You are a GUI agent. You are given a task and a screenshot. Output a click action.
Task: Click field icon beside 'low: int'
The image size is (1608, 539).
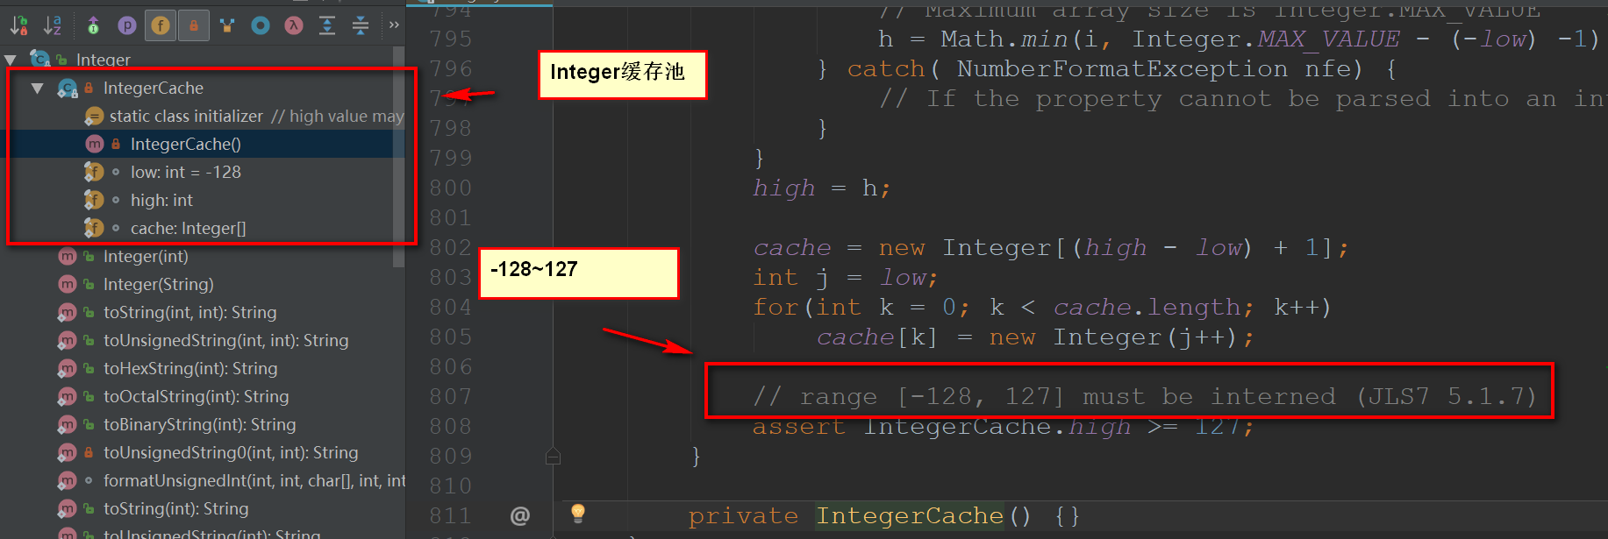click(x=94, y=172)
